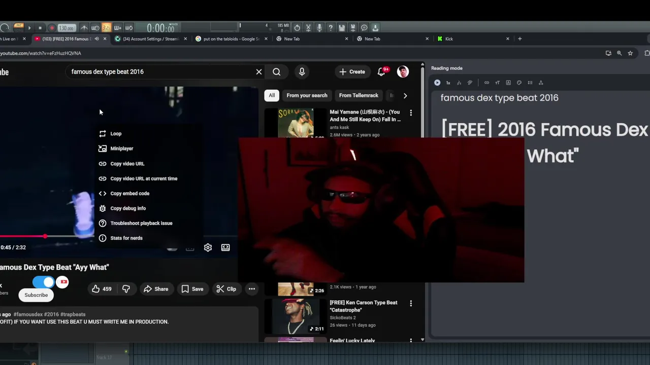Click the FL Studio play button
This screenshot has width=650, height=365.
click(29, 28)
